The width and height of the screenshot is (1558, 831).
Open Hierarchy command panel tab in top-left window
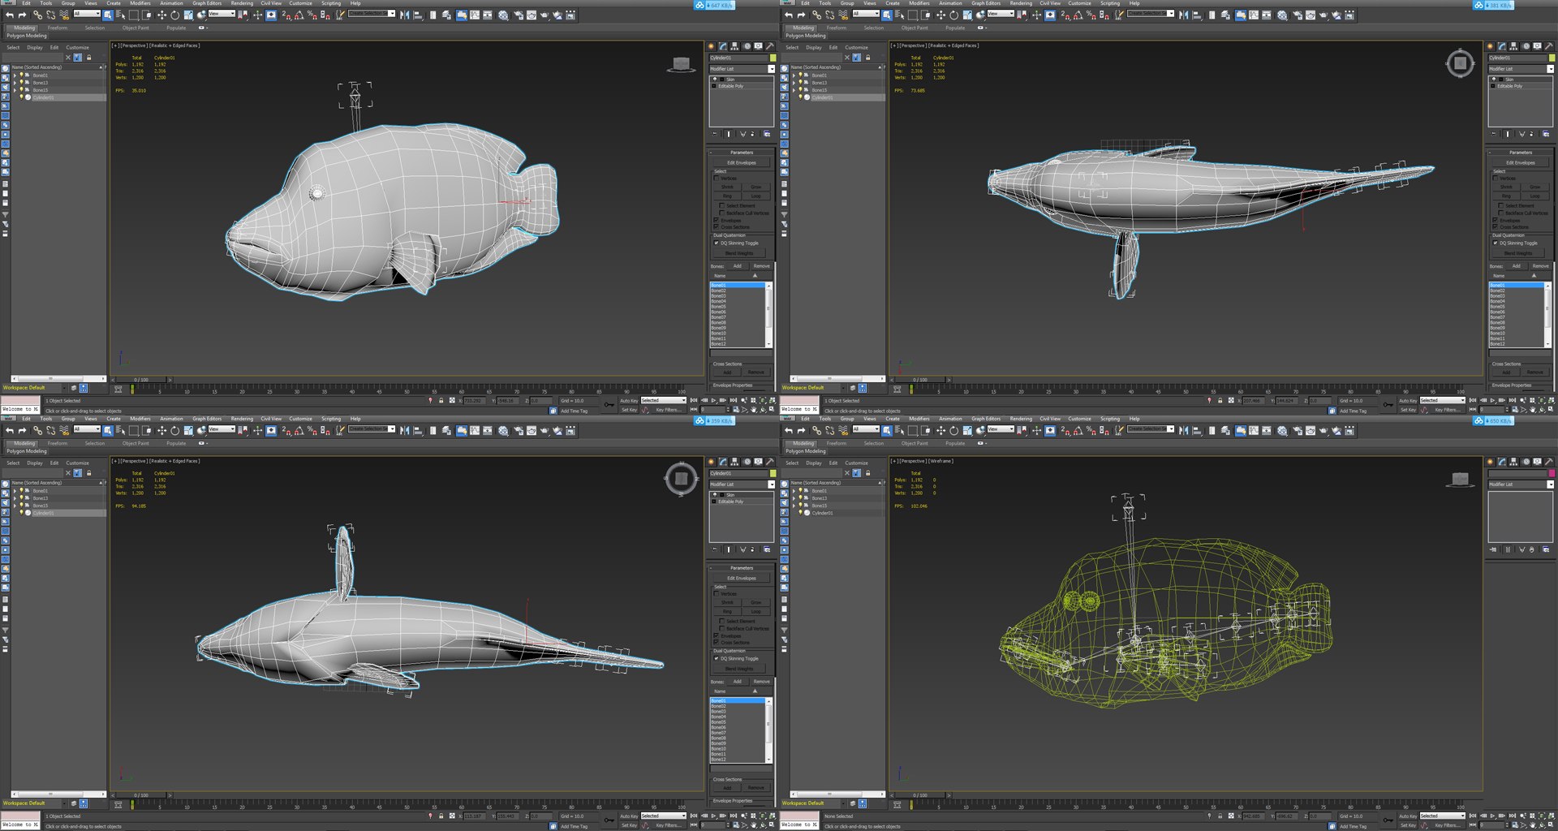[734, 46]
